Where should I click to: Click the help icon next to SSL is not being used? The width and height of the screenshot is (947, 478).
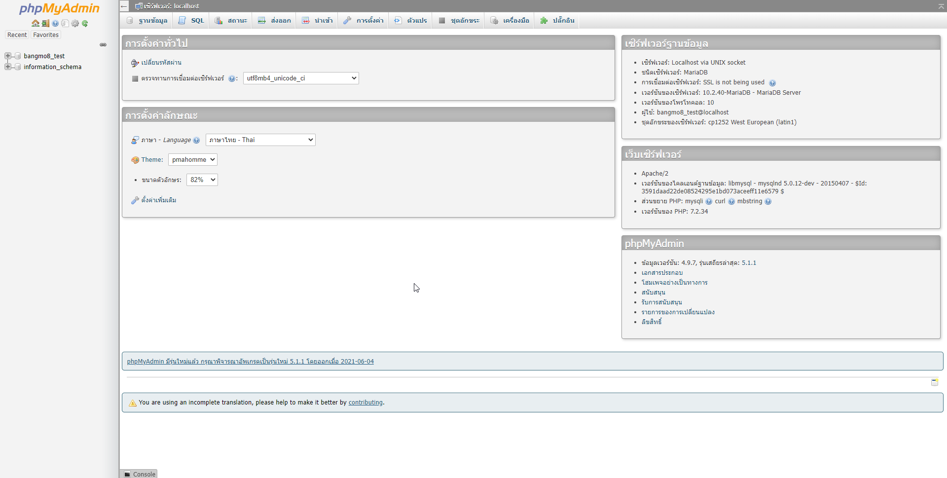point(772,83)
